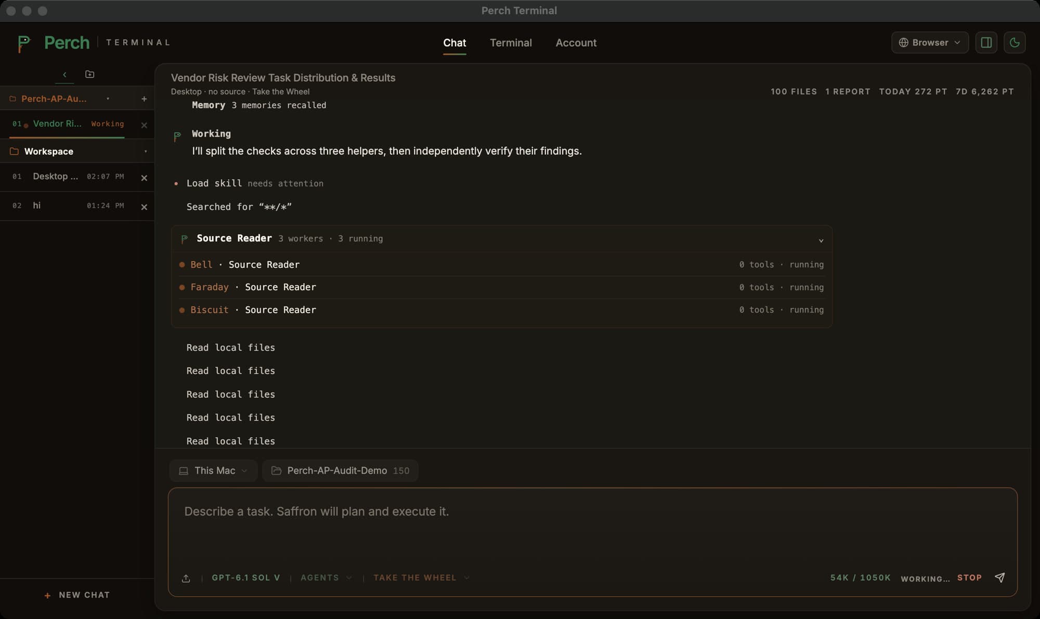This screenshot has width=1040, height=619.
Task: Click the Searched for "**/*" step
Action: [x=239, y=207]
